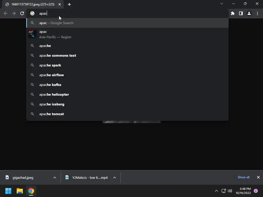Select 'apac - Google Search' suggestion
Image resolution: width=263 pixels, height=197 pixels.
click(127, 23)
